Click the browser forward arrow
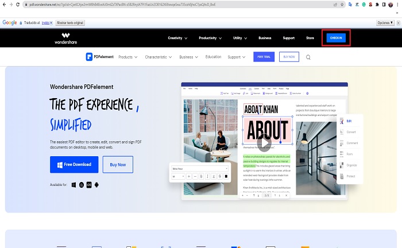402x248 pixels. click(11, 5)
